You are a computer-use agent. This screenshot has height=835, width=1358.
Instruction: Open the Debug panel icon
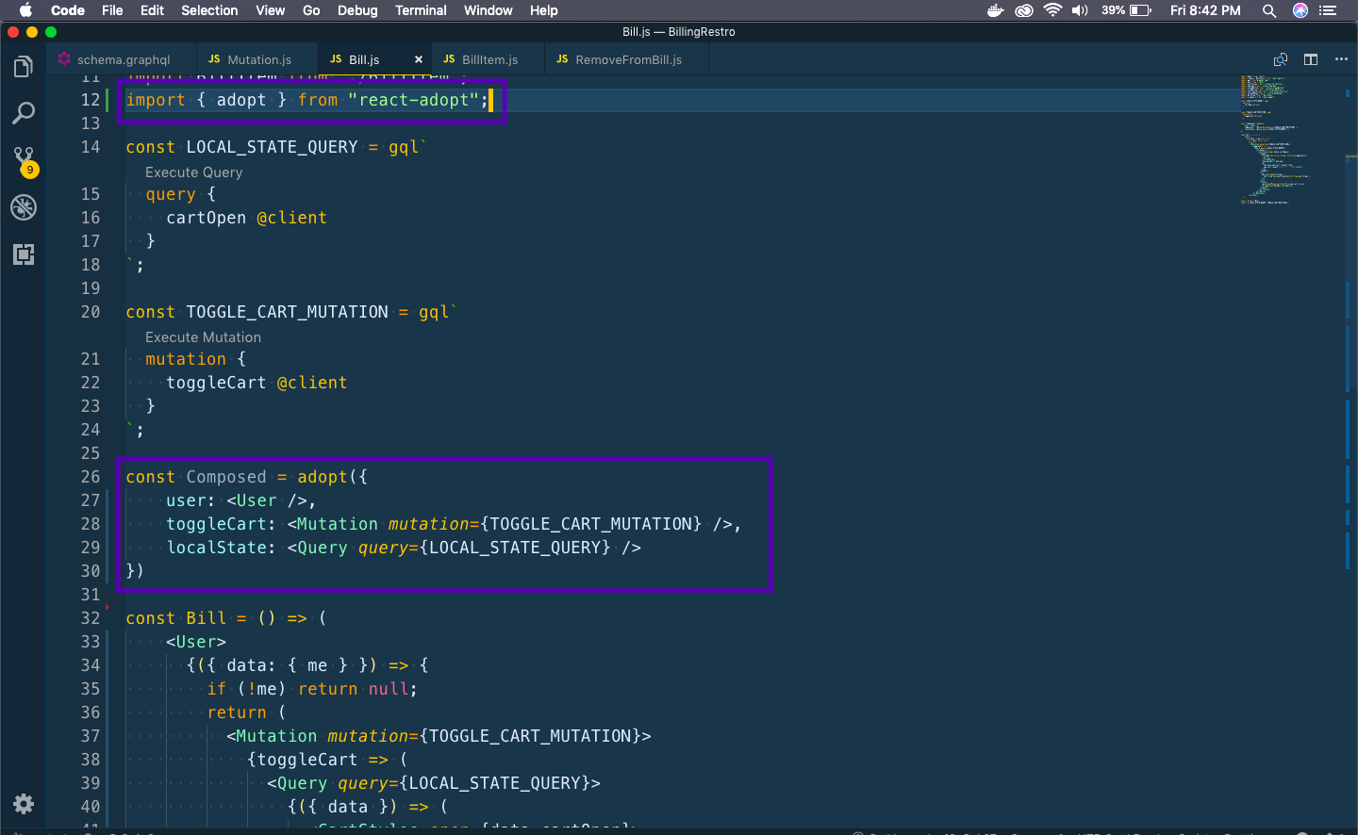point(24,207)
